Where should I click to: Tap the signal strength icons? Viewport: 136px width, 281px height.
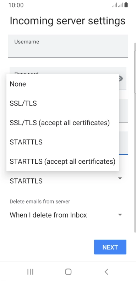click(x=118, y=5)
